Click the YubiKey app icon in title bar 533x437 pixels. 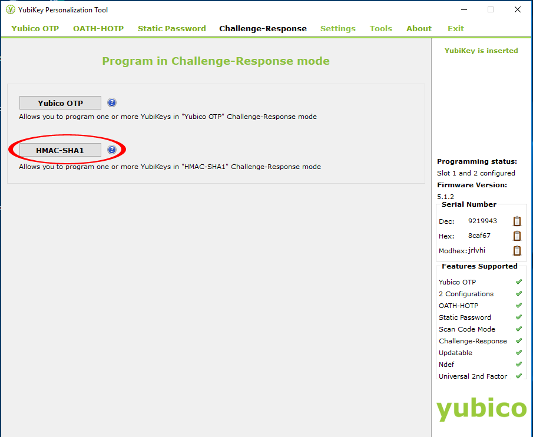tap(11, 10)
